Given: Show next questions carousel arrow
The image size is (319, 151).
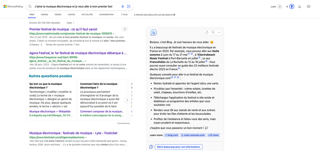Looking at the screenshot, I should (127, 100).
